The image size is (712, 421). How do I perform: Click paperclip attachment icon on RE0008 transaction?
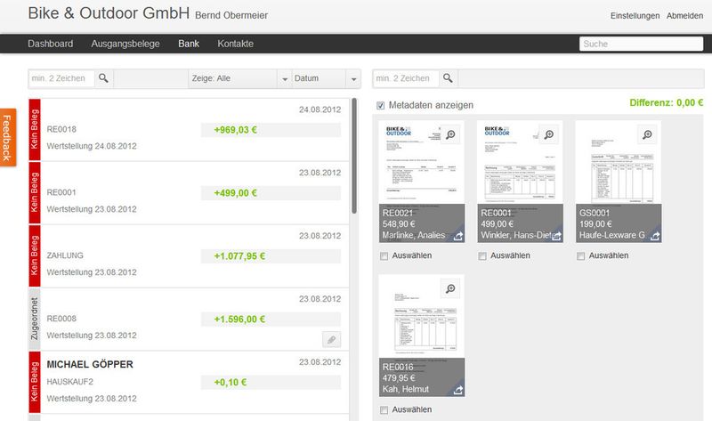click(331, 339)
